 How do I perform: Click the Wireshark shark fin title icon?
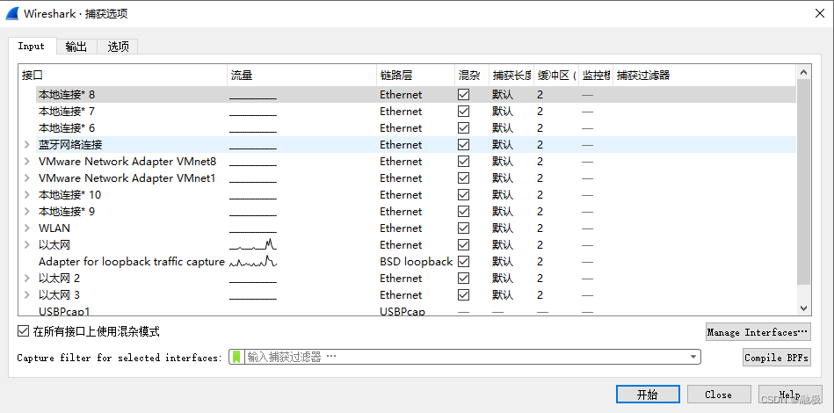point(13,13)
